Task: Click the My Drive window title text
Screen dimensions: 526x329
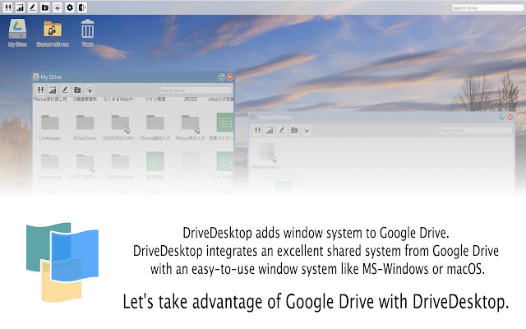Action: click(x=51, y=76)
